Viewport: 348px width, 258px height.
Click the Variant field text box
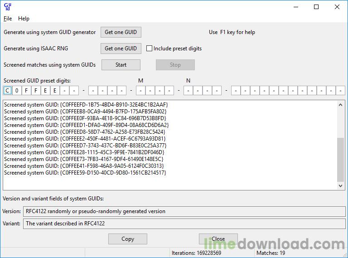click(184, 224)
